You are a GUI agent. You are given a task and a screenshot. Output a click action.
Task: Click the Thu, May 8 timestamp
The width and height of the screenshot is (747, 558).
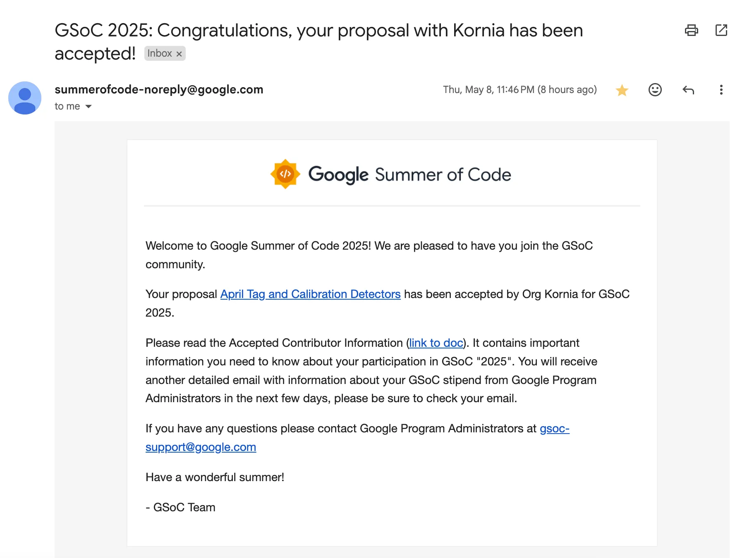pyautogui.click(x=520, y=90)
